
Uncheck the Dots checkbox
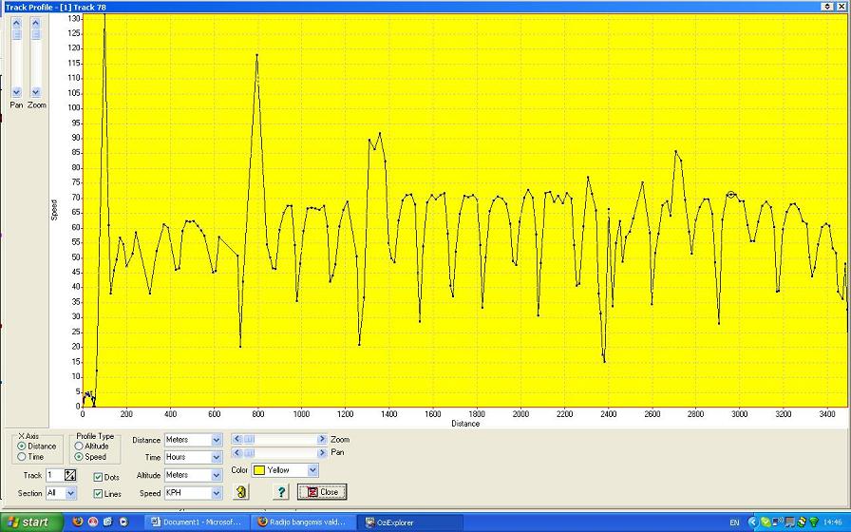click(x=98, y=477)
